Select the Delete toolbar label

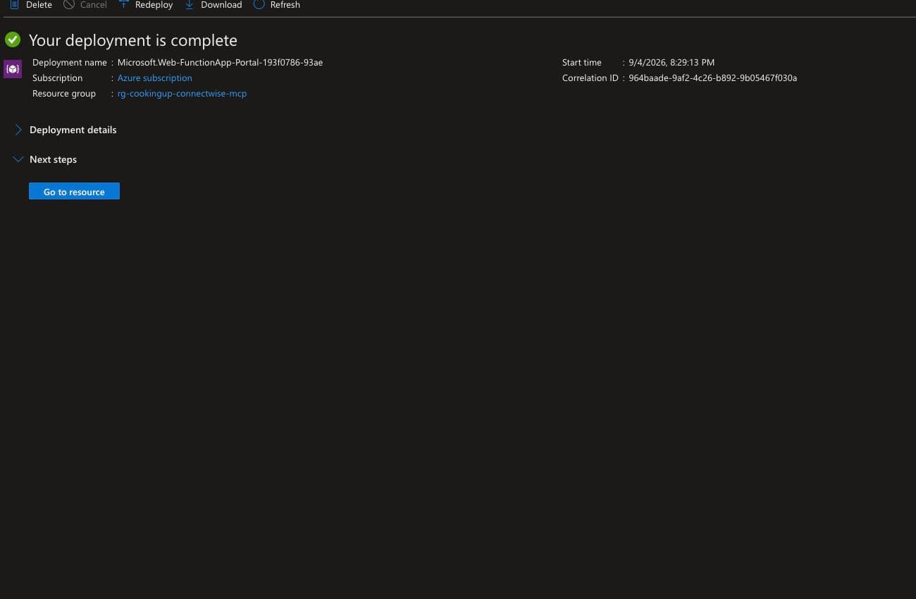39,5
